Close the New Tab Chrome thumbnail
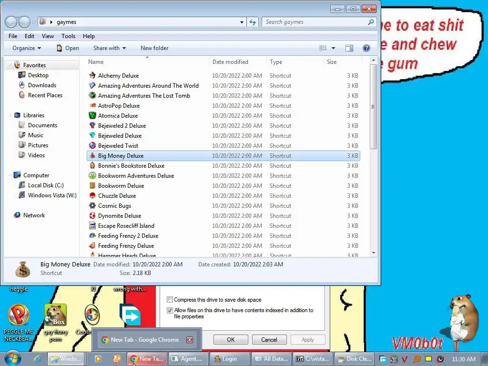The width and height of the screenshot is (488, 366). coord(190,339)
